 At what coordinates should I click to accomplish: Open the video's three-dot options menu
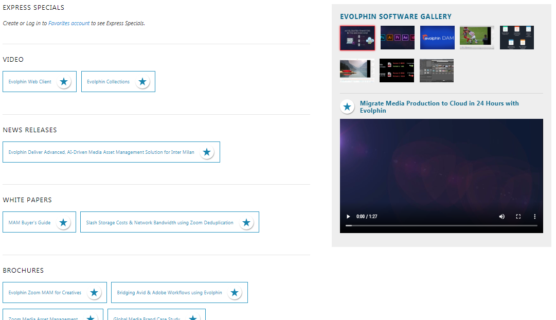coord(534,217)
